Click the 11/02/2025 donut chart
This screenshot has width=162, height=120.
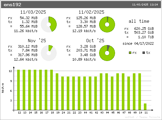pos(107,24)
